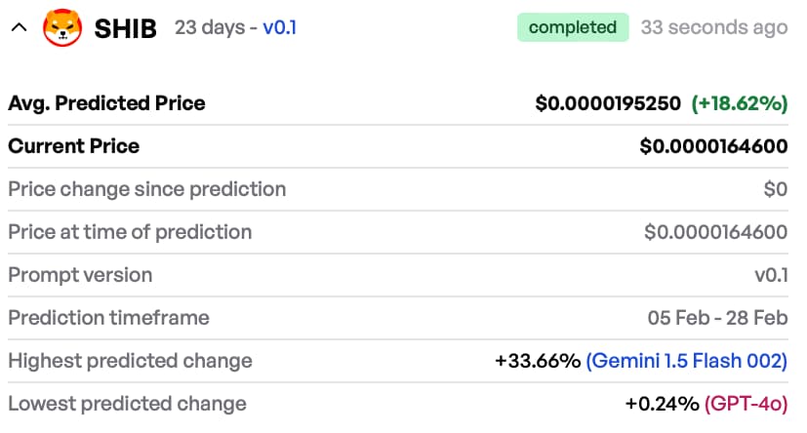
Task: Click the Avg. Predicted Price label
Action: (x=106, y=103)
